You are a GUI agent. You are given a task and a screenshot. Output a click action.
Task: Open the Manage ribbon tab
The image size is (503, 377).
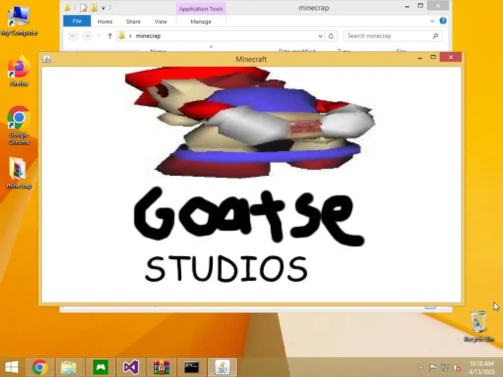pyautogui.click(x=201, y=22)
